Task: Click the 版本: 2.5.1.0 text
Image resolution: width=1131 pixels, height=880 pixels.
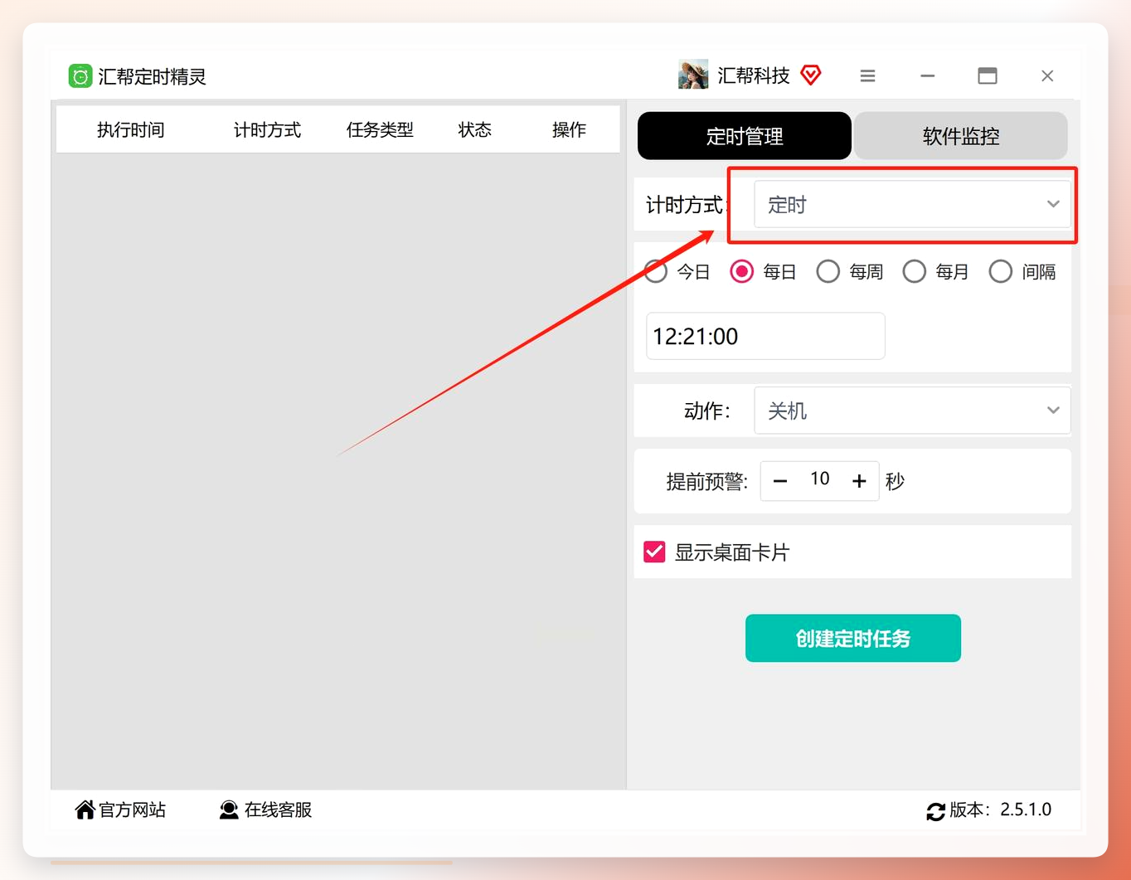Action: (x=1000, y=810)
